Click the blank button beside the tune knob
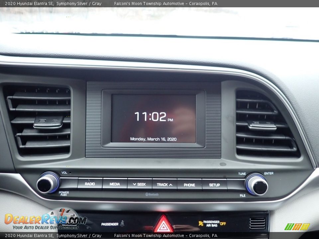319x239 pixels. (236, 185)
